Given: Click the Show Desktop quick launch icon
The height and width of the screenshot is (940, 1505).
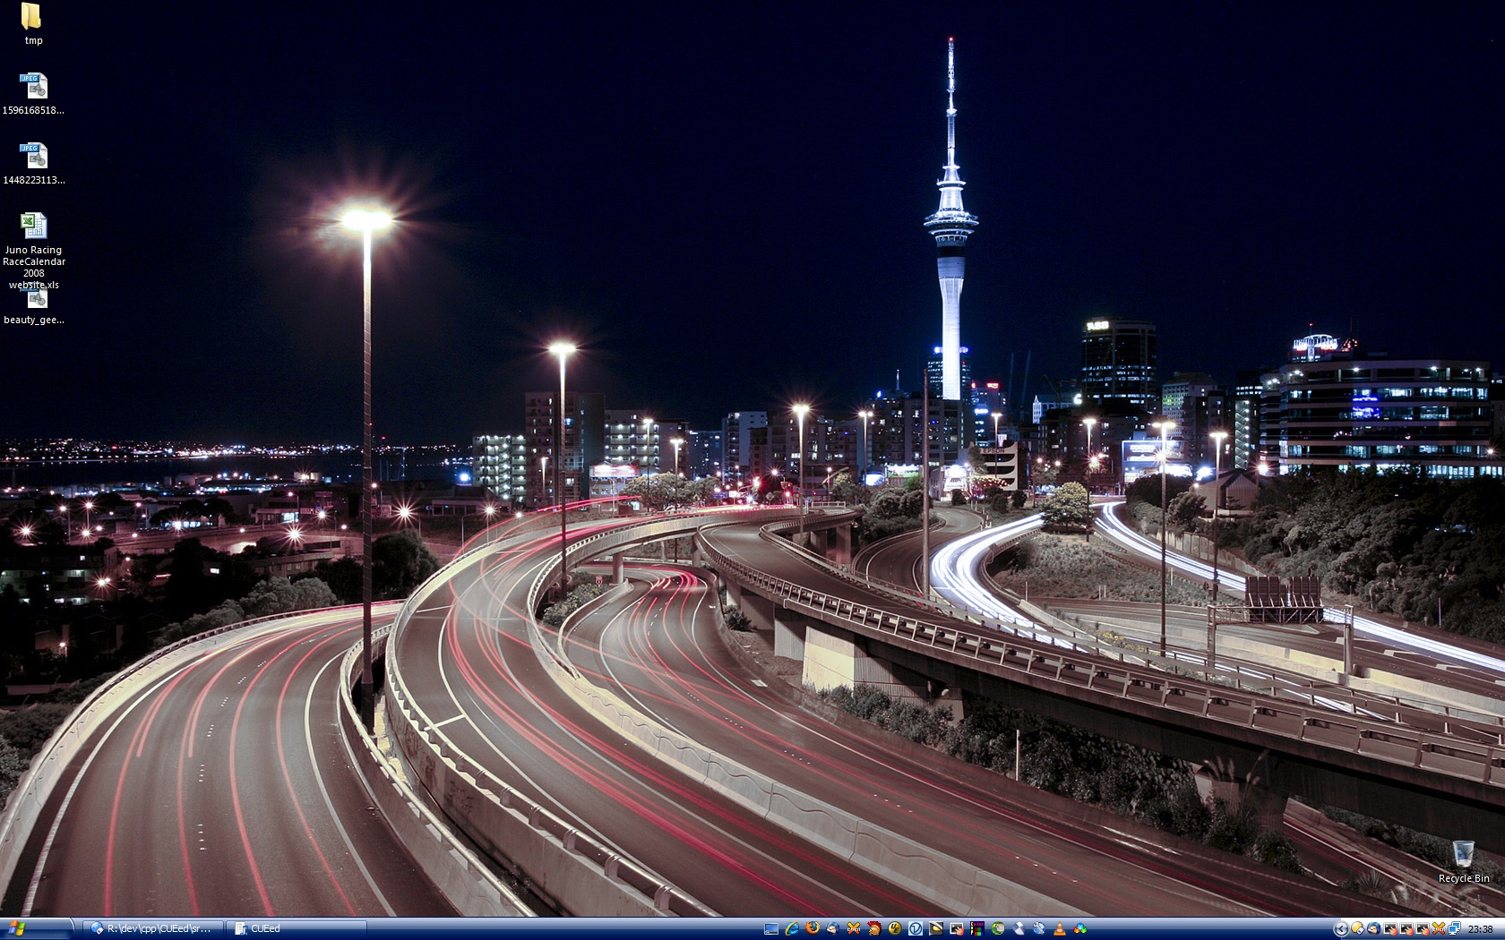Looking at the screenshot, I should (x=771, y=928).
